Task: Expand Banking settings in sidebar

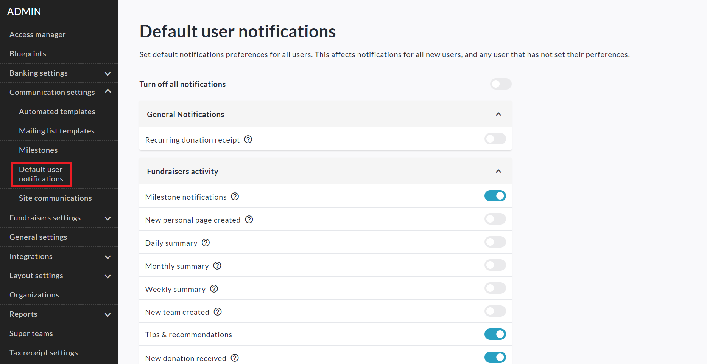Action: pos(107,73)
